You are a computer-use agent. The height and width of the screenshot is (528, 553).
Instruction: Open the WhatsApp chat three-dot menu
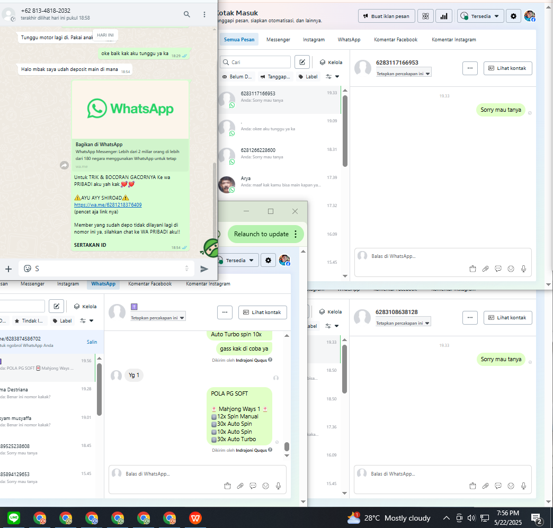click(204, 14)
